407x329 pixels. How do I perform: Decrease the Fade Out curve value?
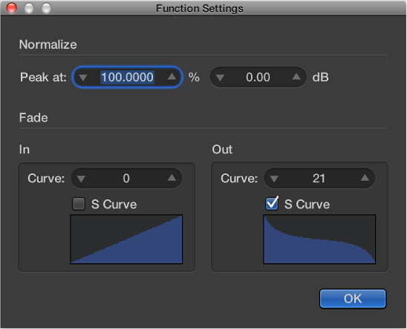click(274, 179)
